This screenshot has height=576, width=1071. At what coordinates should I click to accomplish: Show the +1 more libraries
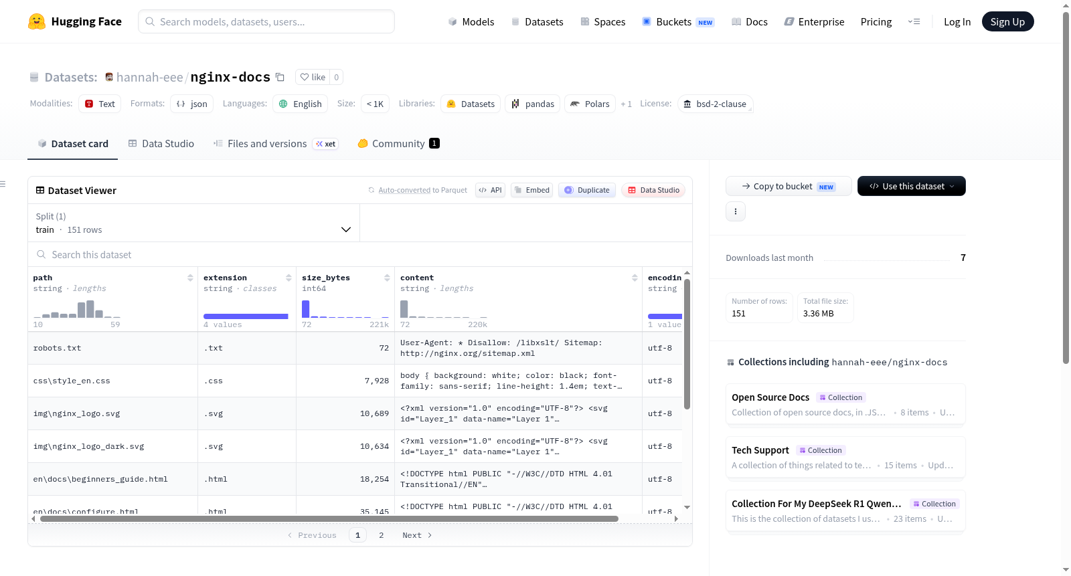(x=626, y=104)
